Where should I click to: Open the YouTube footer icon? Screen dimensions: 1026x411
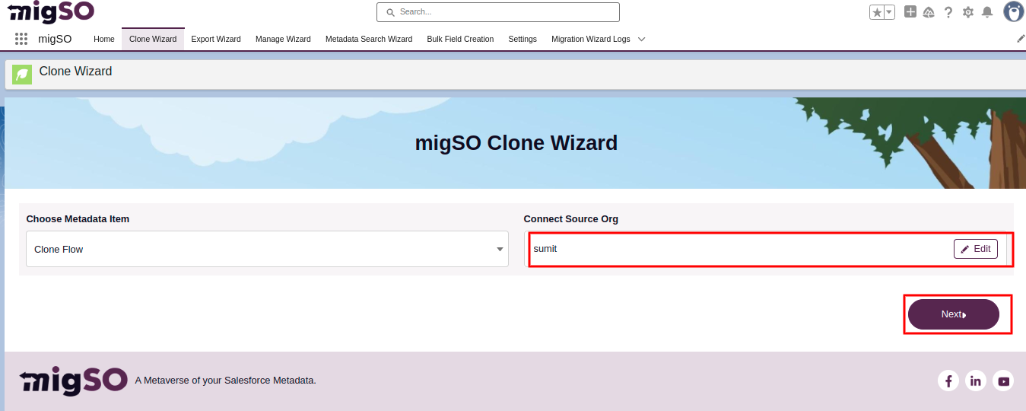point(1004,381)
